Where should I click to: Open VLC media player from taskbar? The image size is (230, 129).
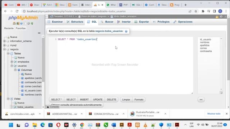[x=145, y=125]
